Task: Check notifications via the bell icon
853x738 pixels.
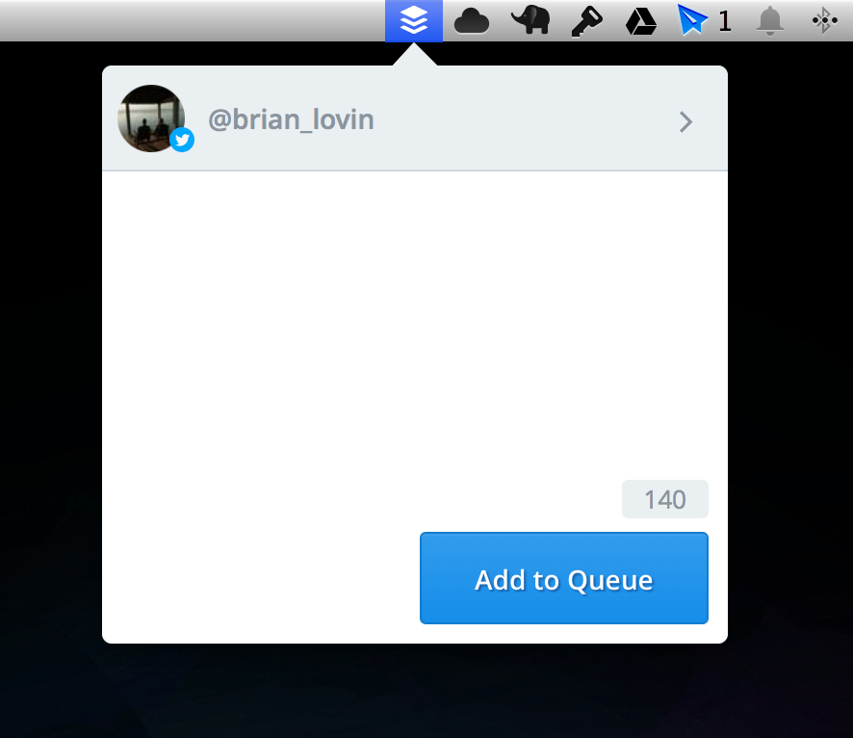Action: click(770, 20)
